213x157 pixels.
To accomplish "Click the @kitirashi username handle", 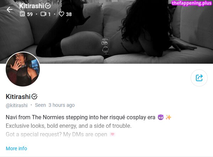I will point(17,105).
